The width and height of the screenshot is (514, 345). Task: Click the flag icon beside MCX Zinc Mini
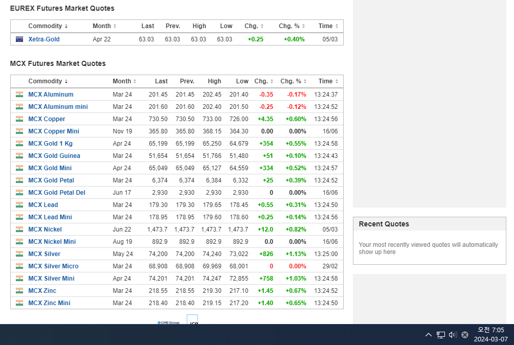(x=19, y=303)
